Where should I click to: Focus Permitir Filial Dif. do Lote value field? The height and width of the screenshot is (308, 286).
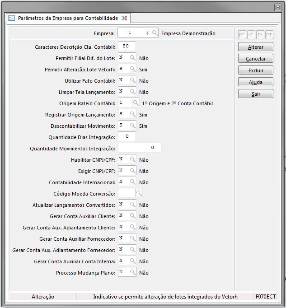pyautogui.click(x=124, y=58)
